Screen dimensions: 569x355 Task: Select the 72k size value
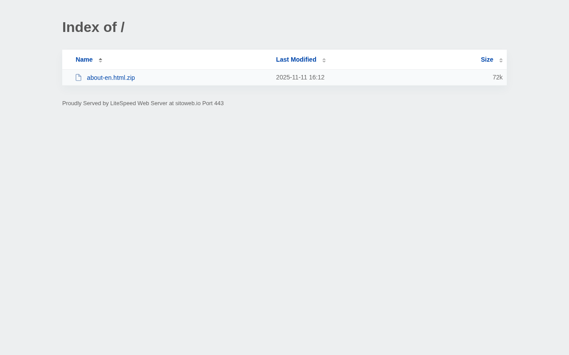(x=497, y=77)
